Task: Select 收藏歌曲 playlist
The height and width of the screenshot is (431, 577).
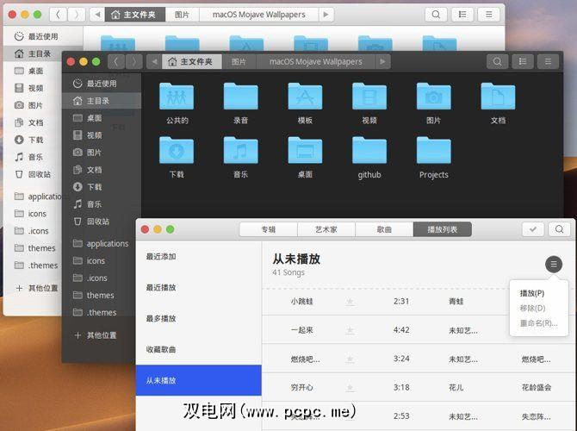Action: tap(199, 349)
